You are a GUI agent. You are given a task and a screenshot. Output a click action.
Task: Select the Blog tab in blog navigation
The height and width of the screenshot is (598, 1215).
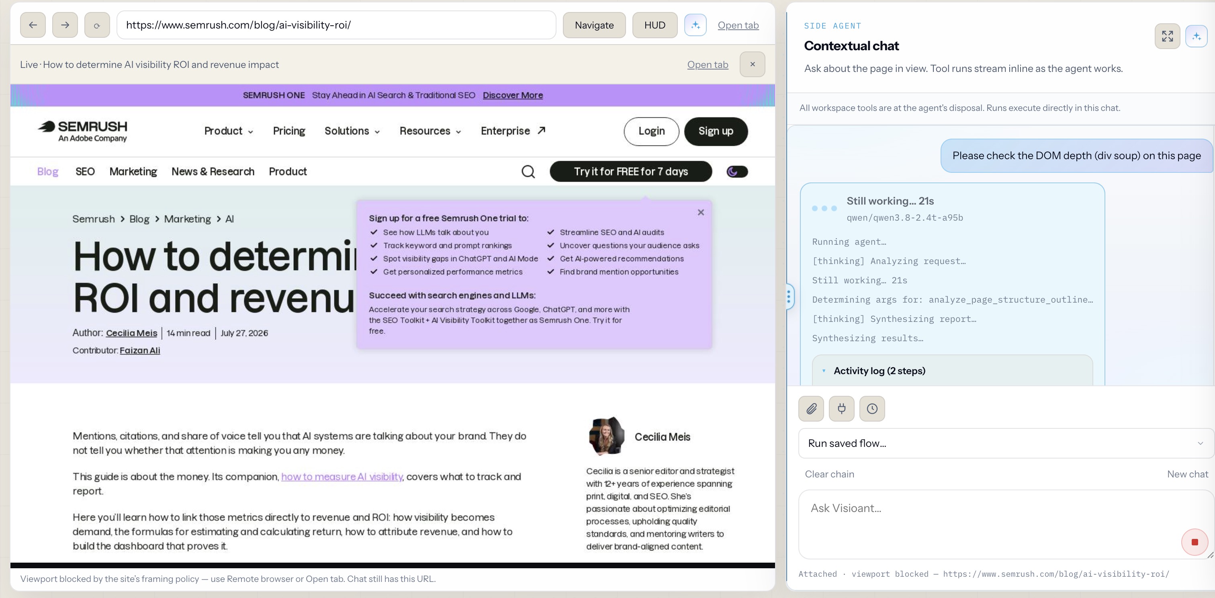(48, 172)
